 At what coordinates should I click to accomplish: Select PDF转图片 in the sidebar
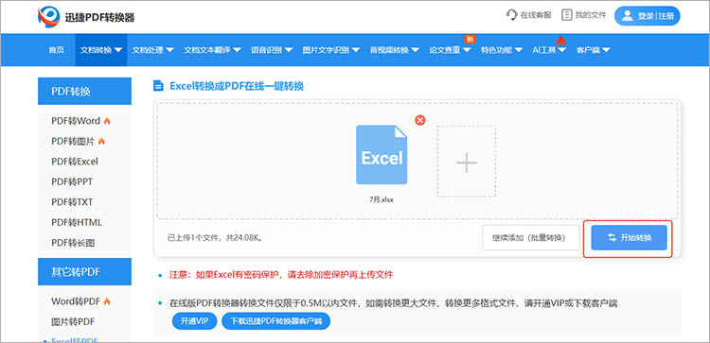tap(73, 142)
